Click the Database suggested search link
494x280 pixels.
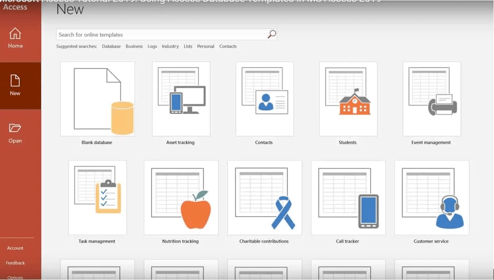[111, 46]
